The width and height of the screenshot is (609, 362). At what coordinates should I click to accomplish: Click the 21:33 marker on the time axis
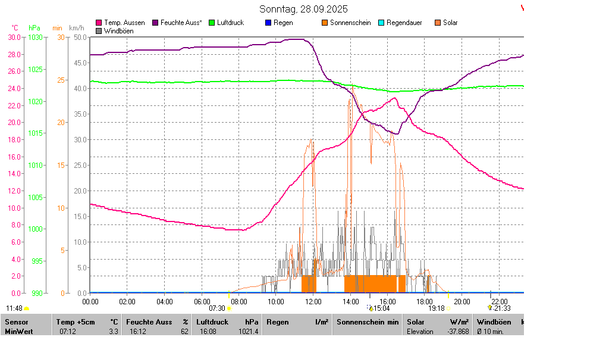coord(490,307)
